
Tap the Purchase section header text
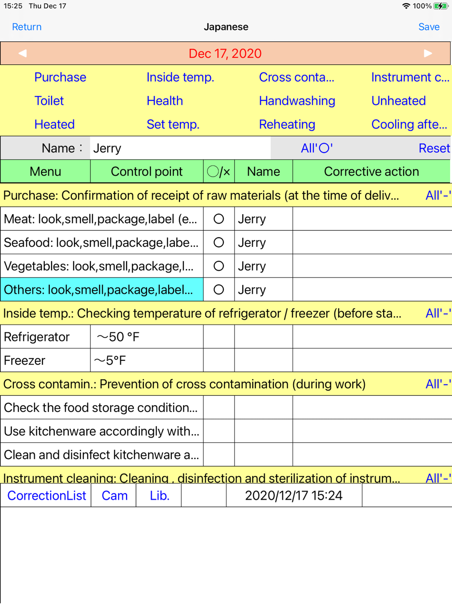point(201,196)
